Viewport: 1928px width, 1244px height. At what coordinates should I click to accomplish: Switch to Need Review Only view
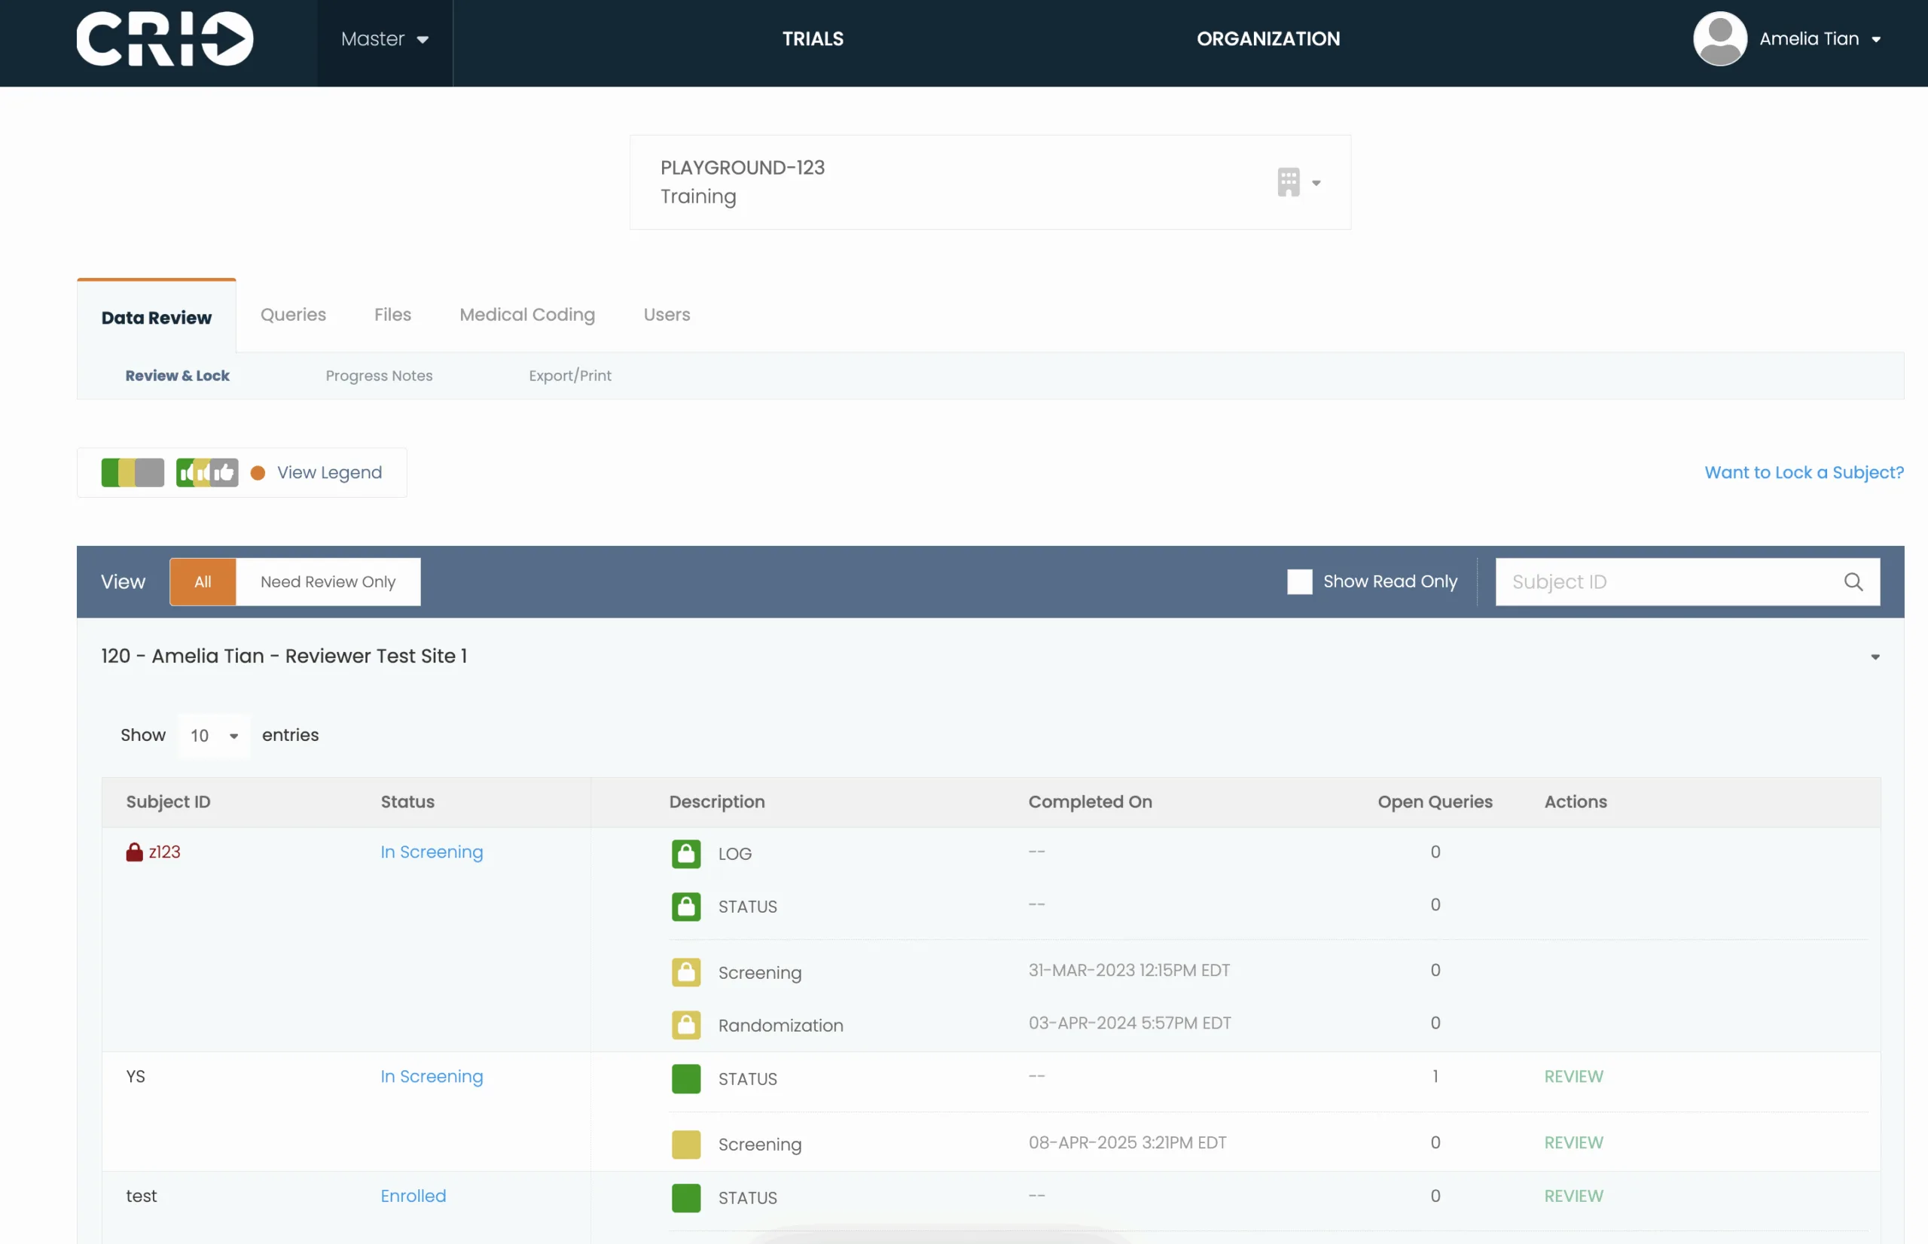tap(328, 581)
